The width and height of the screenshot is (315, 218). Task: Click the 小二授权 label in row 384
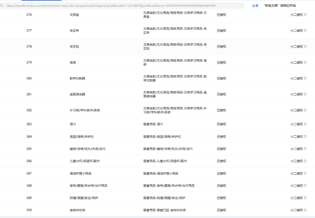point(296,137)
